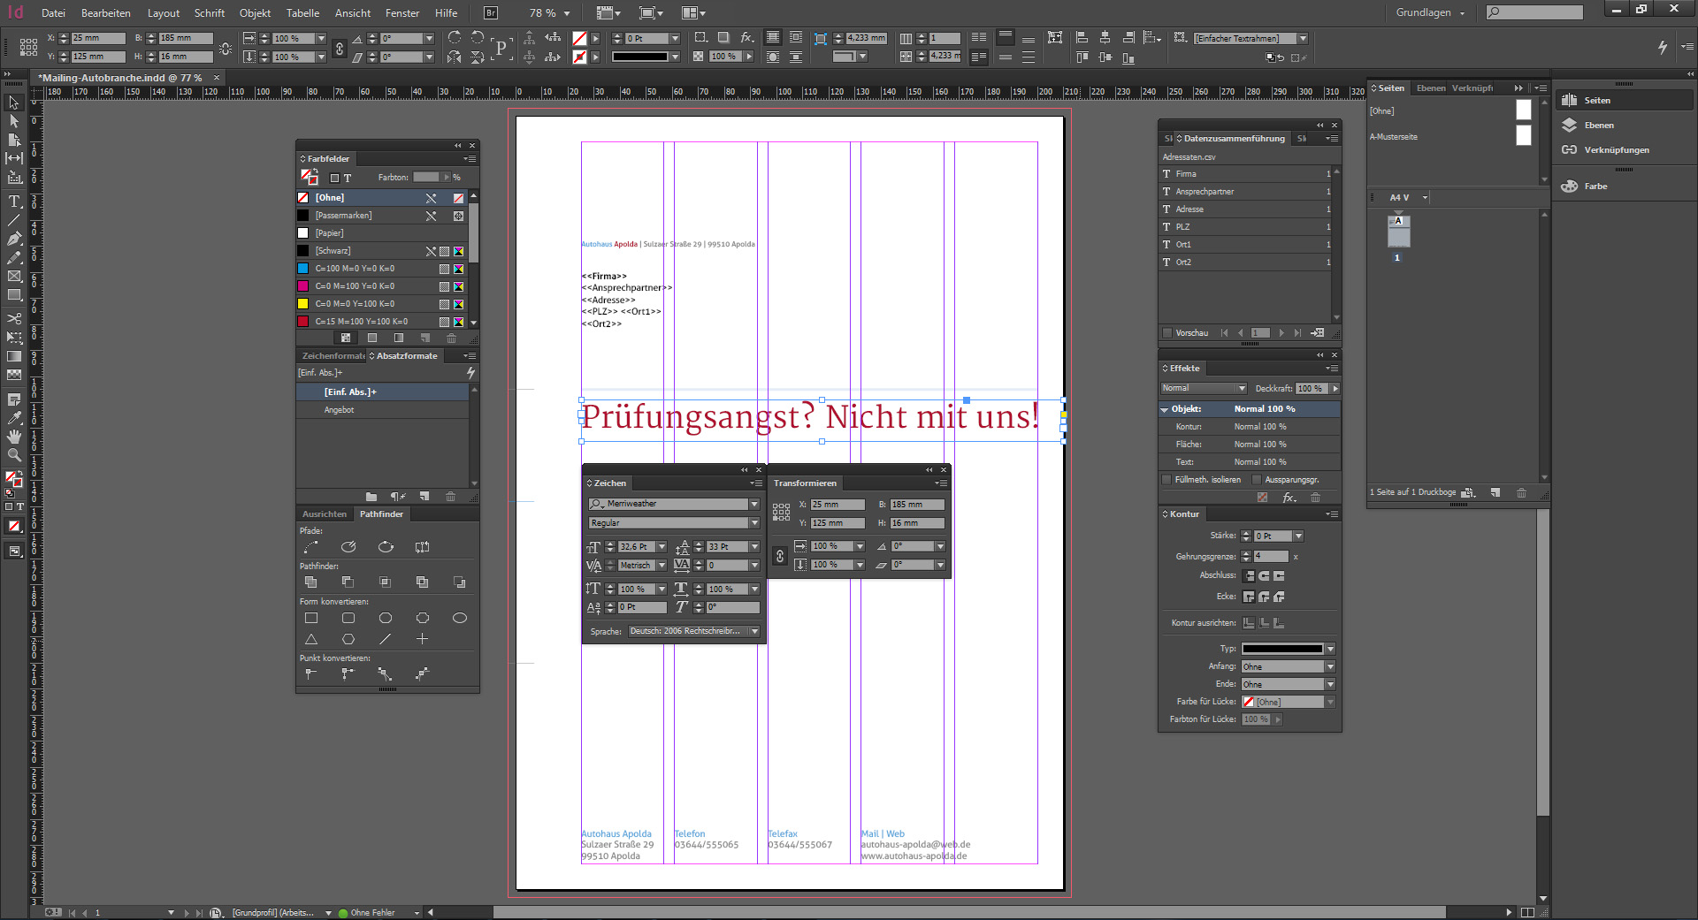The image size is (1698, 920).
Task: Choose the Zoom magnifier tool
Action: point(14,455)
